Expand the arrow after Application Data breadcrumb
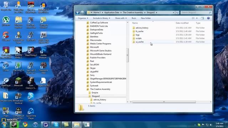The image size is (228, 128). pyautogui.click(x=121, y=13)
